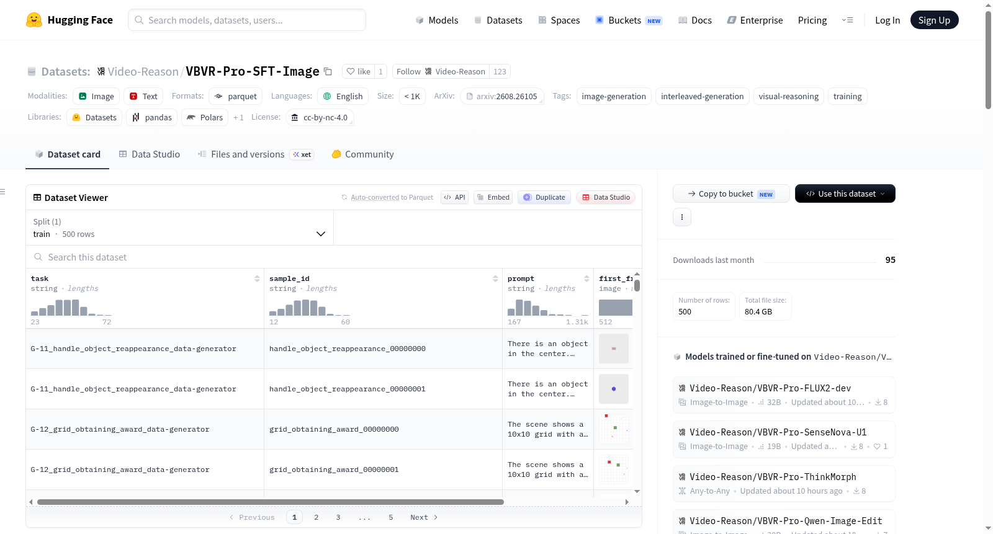The height and width of the screenshot is (534, 993).
Task: Open the Hugging Face home logo
Action: click(x=70, y=20)
